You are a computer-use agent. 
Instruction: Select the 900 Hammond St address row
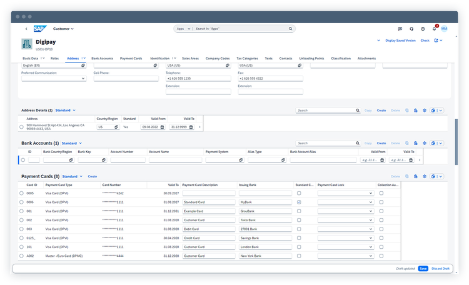coord(21,127)
